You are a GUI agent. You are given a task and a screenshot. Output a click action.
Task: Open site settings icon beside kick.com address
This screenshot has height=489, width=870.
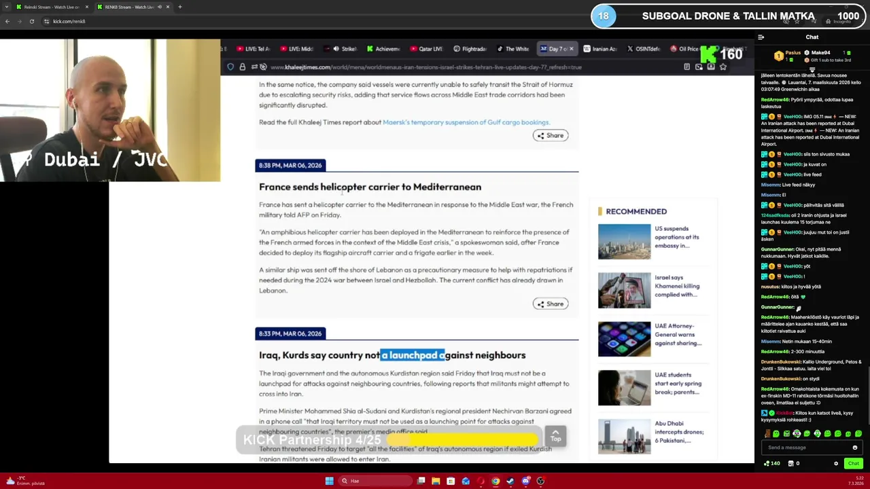pos(46,21)
